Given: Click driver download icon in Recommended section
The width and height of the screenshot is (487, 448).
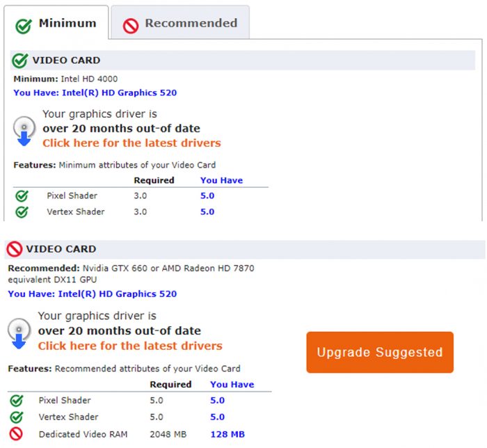Looking at the screenshot, I should pos(19,333).
